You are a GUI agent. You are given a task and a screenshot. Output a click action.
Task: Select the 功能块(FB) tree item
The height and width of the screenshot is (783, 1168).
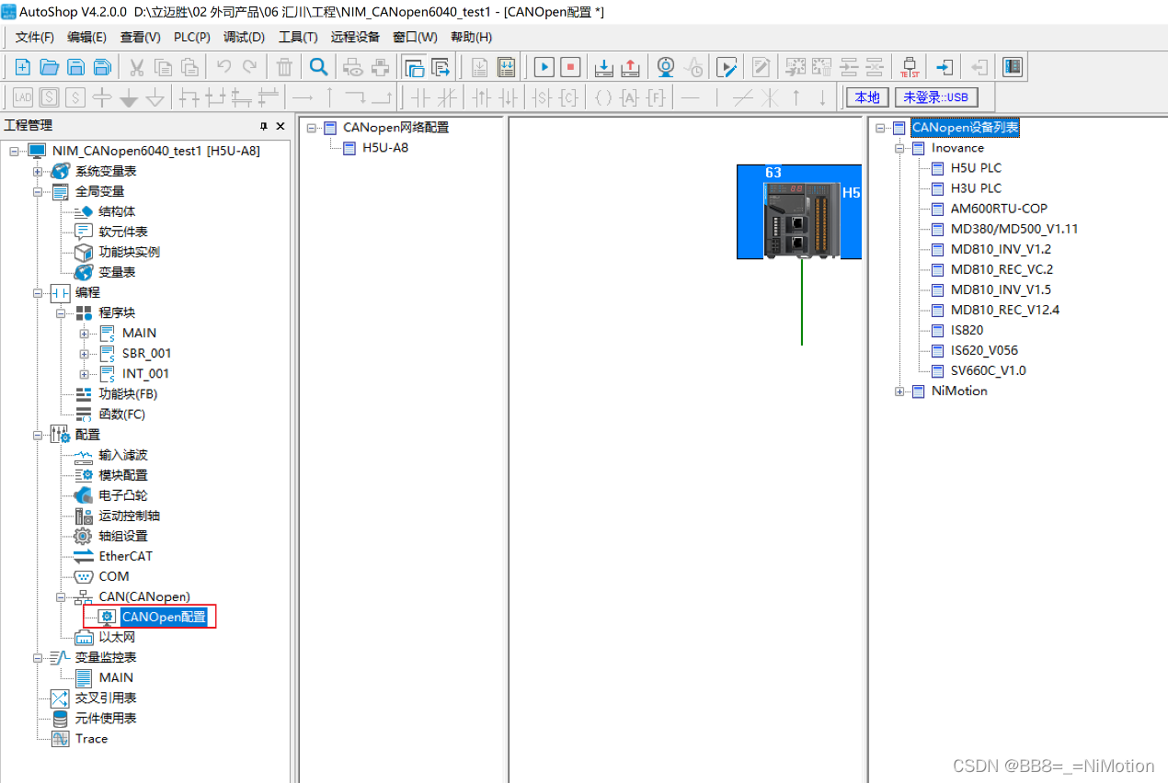[x=128, y=393]
